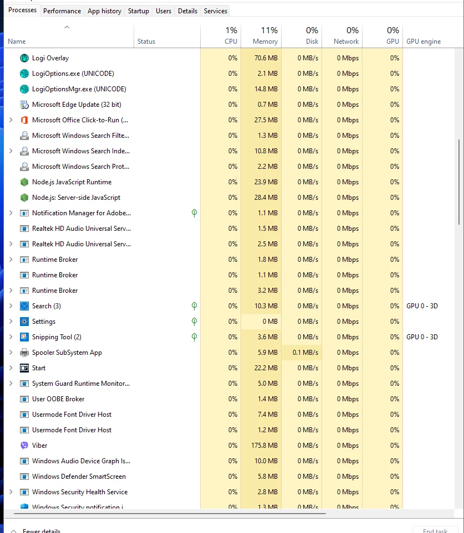This screenshot has width=464, height=533.
Task: Click the Settings gear process icon
Action: point(24,322)
